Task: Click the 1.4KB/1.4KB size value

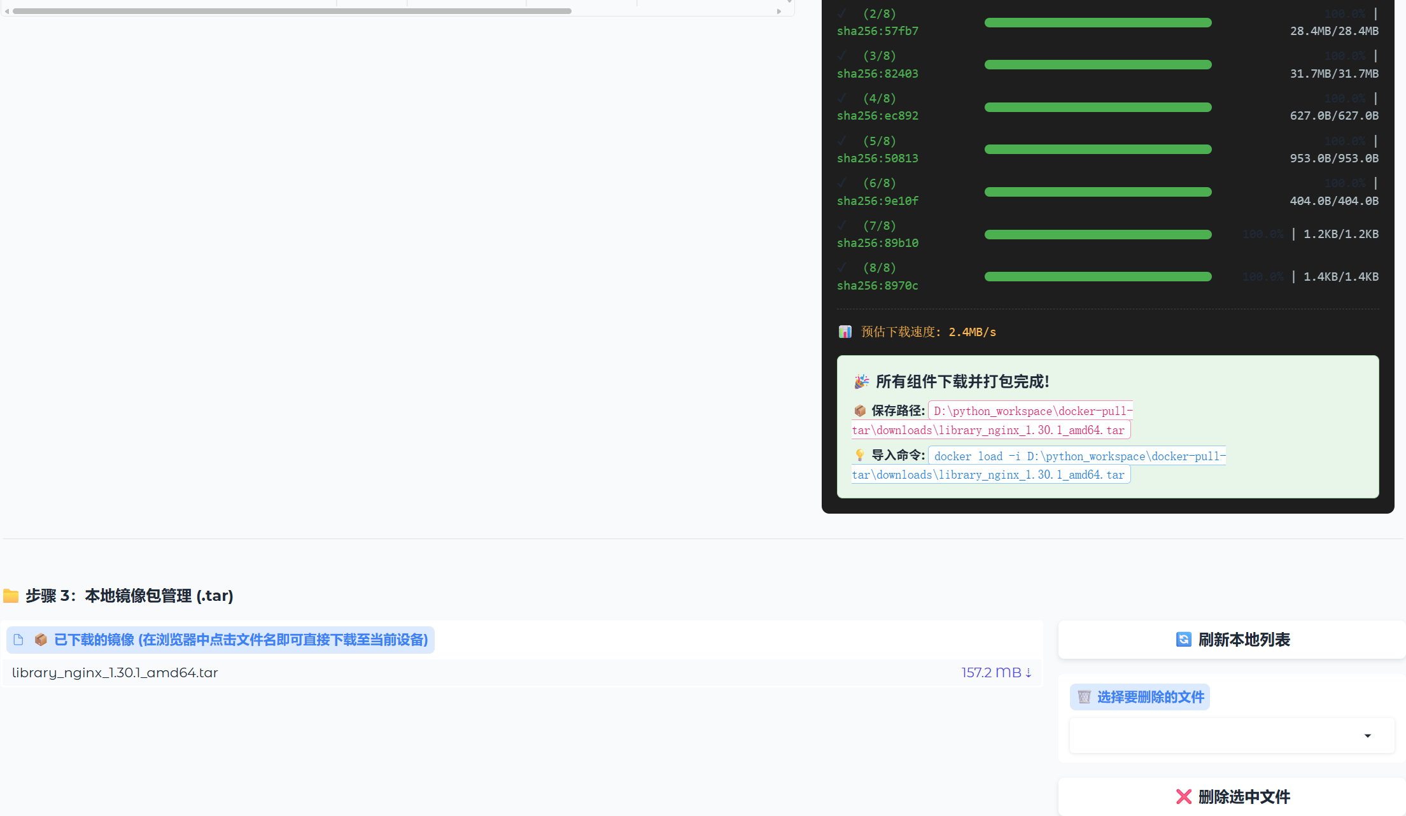Action: [1341, 277]
